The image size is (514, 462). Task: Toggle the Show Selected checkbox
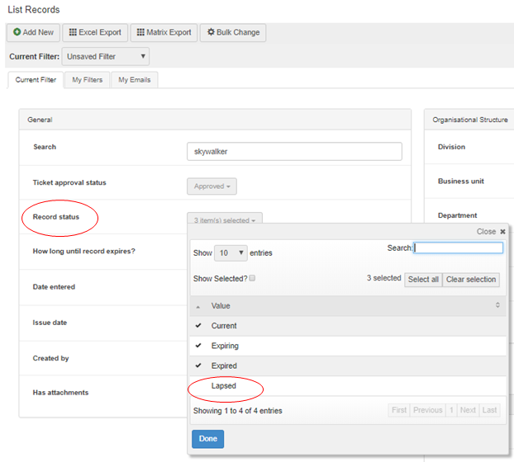[x=252, y=279]
